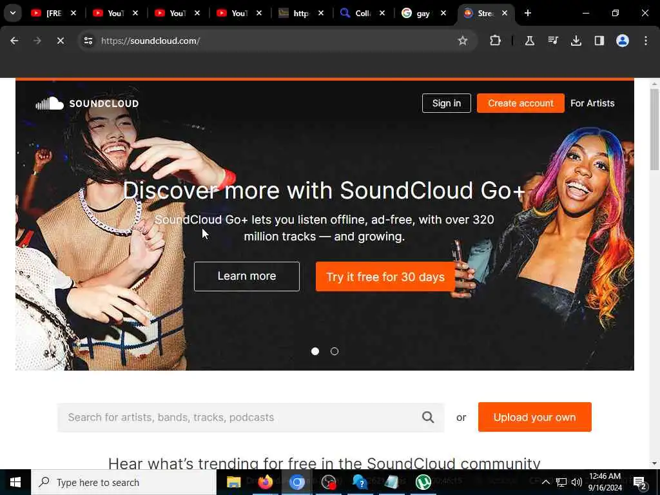Viewport: 660px width, 495px height.
Task: Click the SoundCloud logo
Action: [87, 103]
